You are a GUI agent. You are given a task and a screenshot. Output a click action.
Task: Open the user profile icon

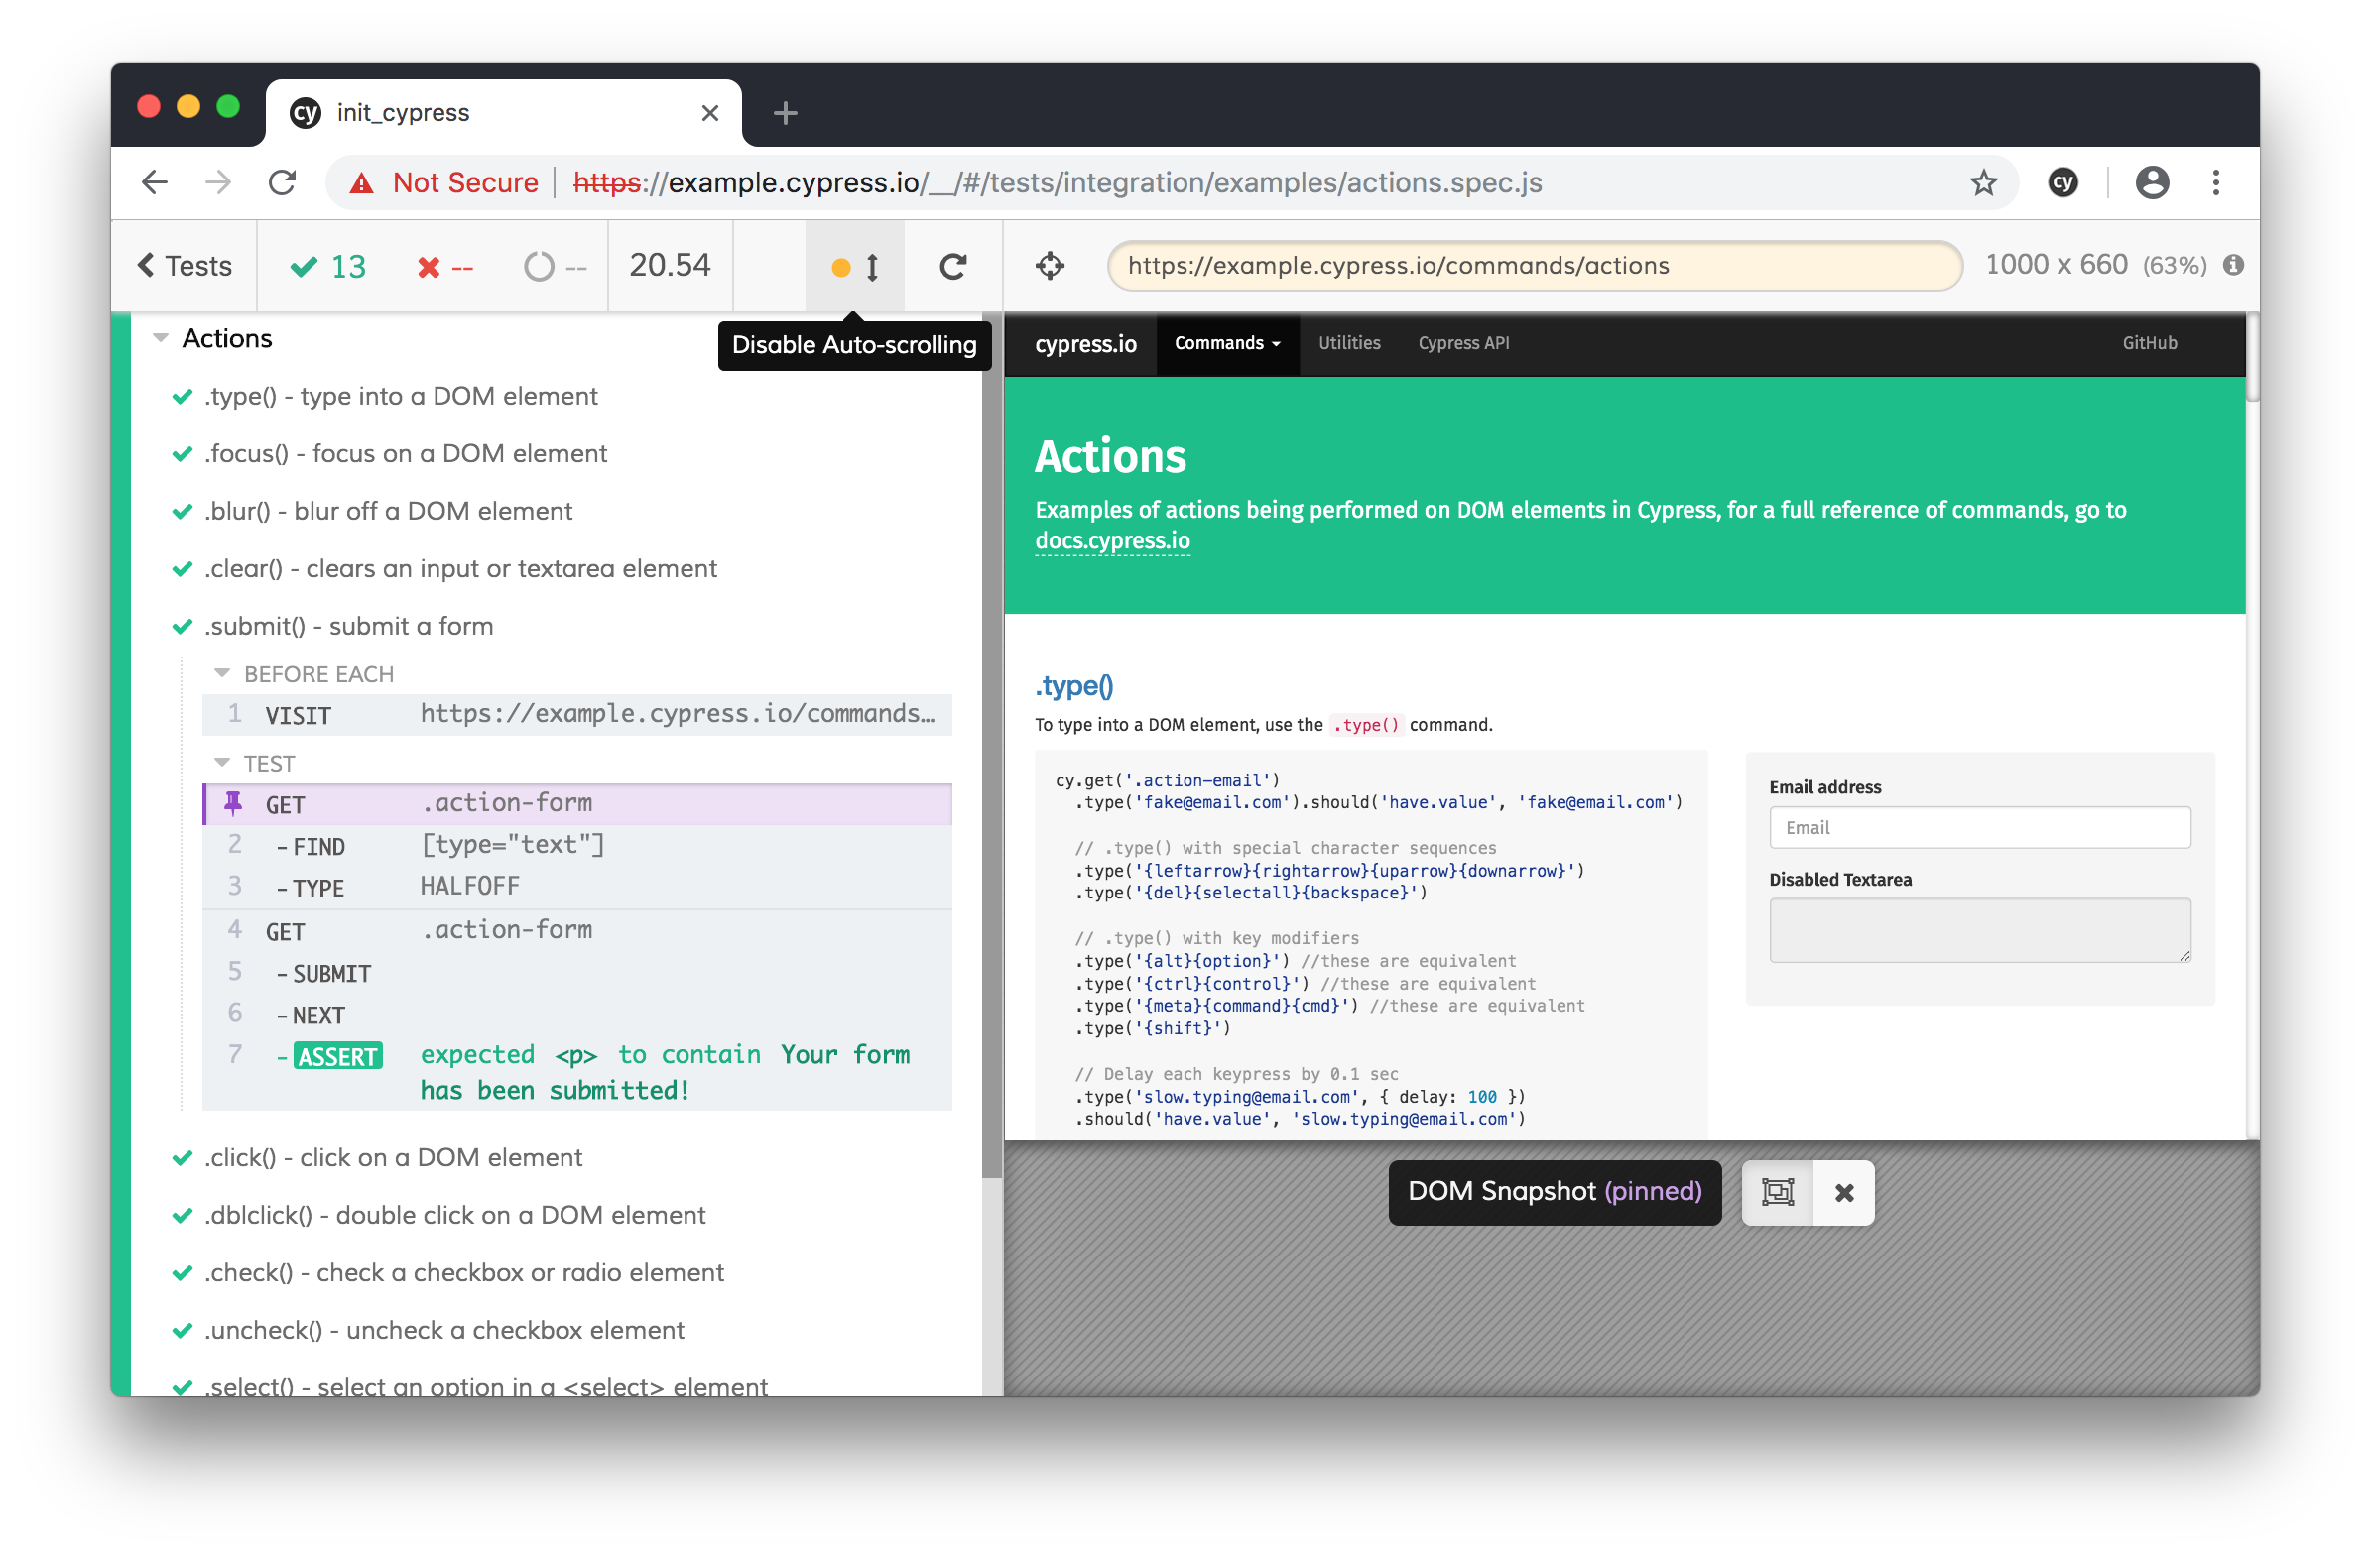click(2153, 183)
